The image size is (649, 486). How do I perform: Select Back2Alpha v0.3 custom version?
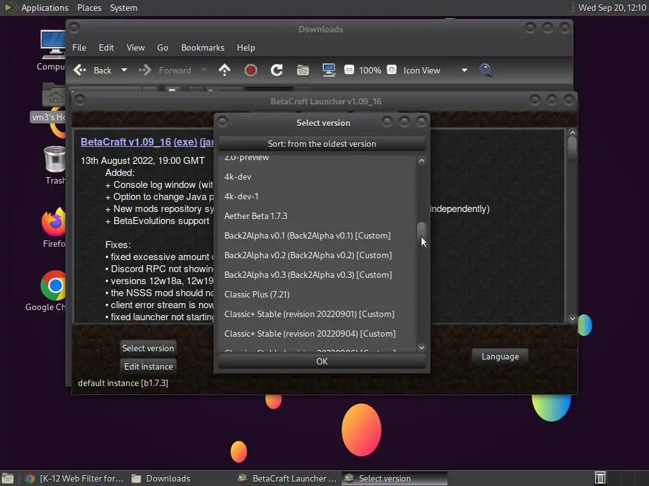click(x=316, y=275)
